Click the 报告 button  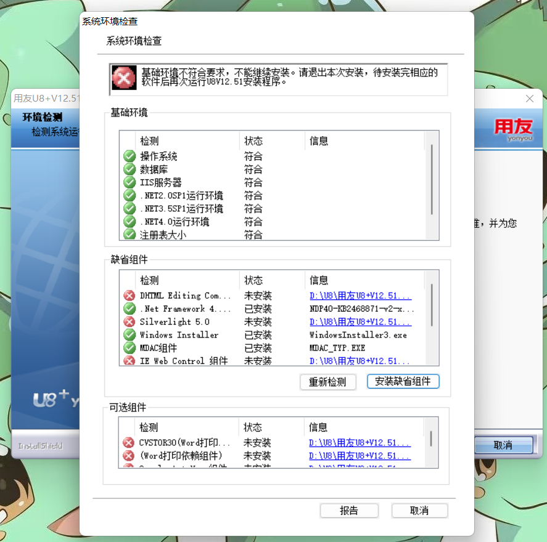(349, 511)
